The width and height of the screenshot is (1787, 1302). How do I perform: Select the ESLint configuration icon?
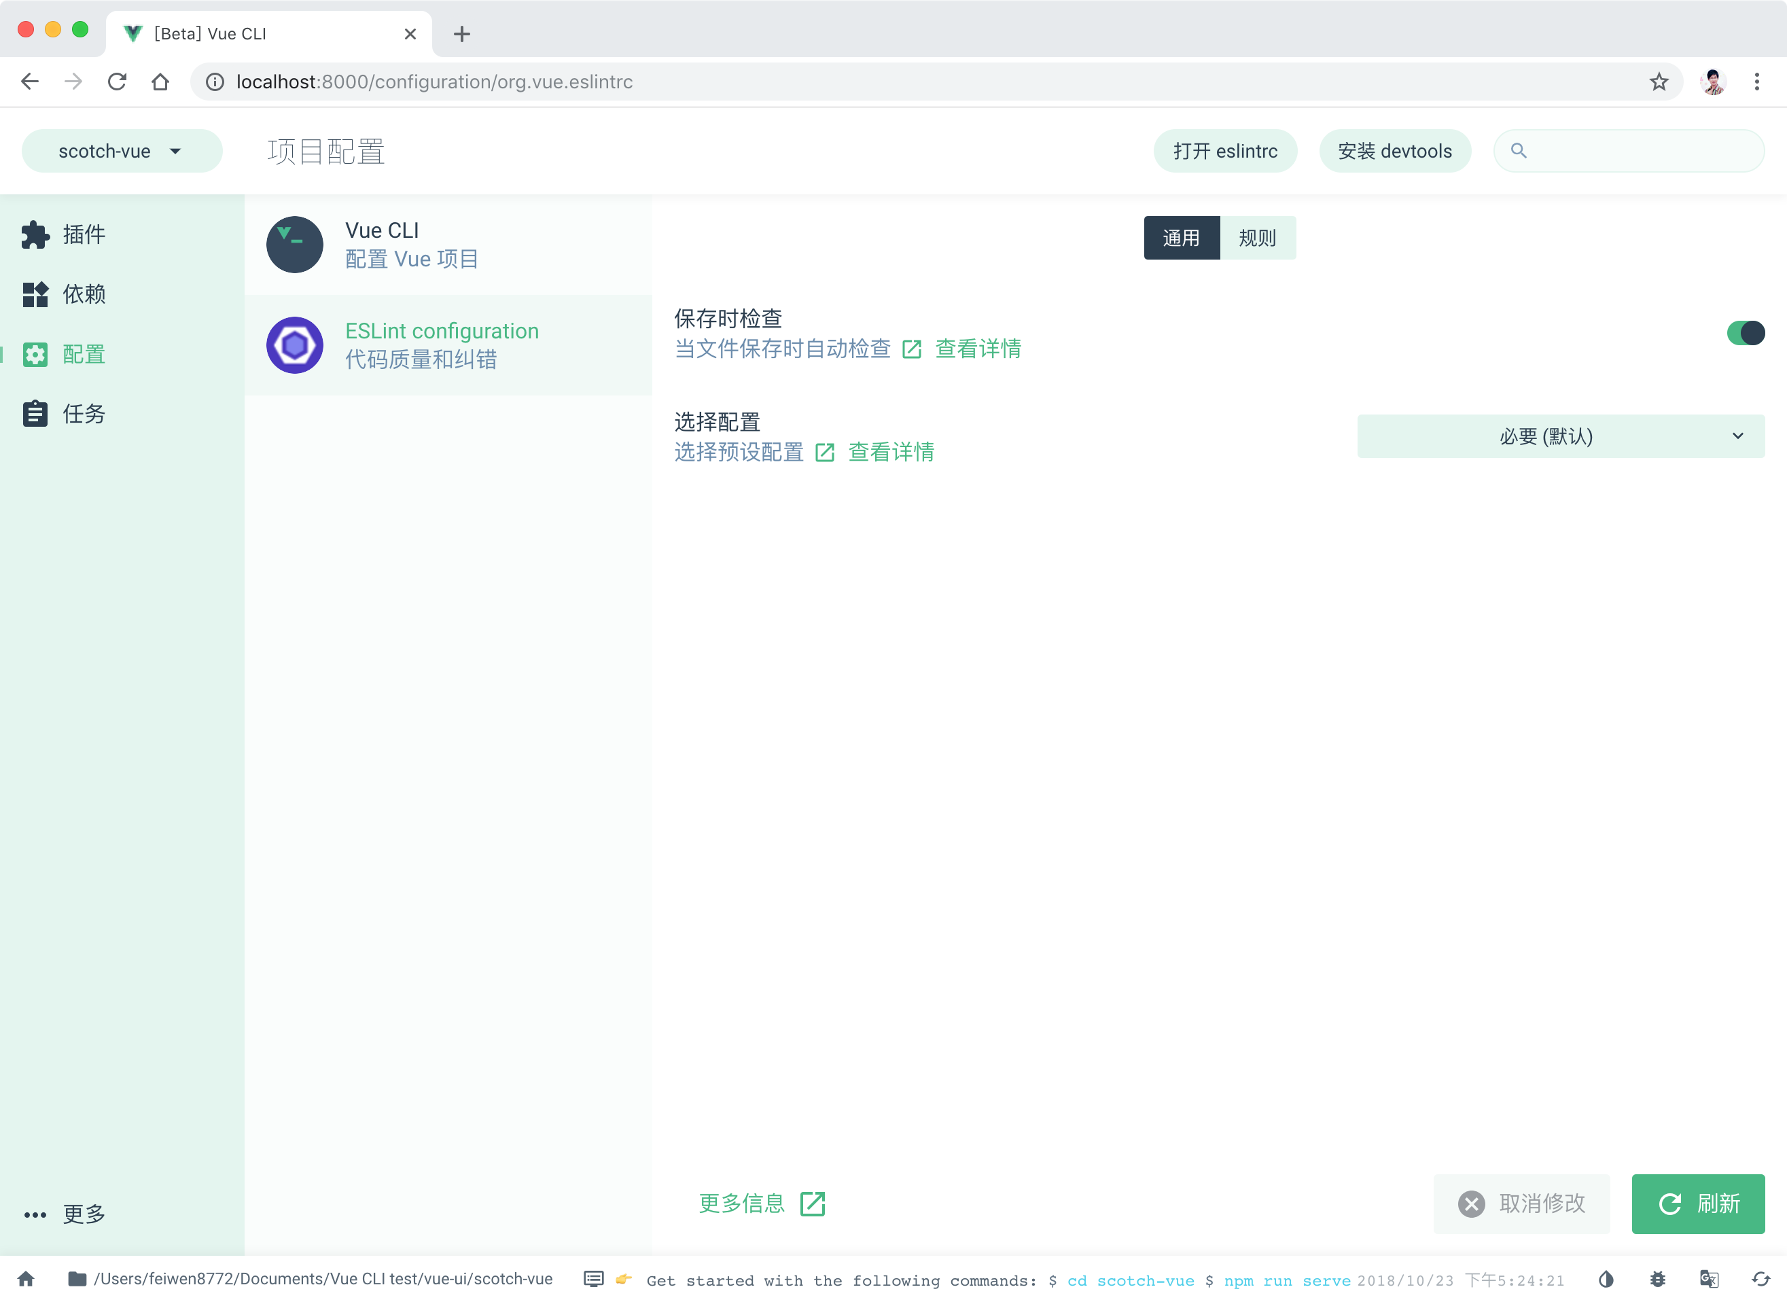point(294,345)
